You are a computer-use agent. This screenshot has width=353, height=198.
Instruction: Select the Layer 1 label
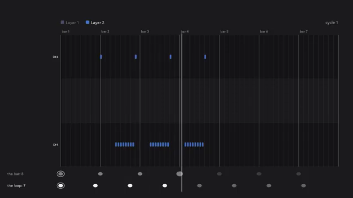(x=72, y=23)
